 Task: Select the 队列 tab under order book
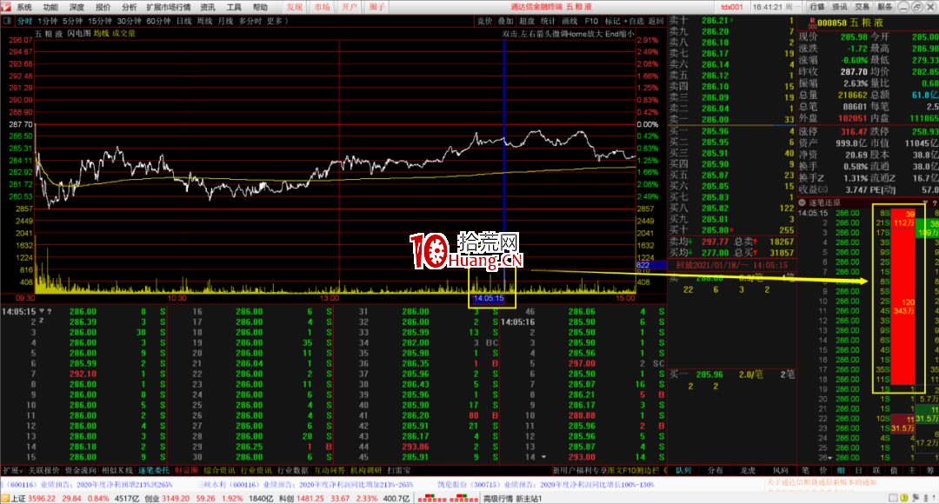coord(683,470)
